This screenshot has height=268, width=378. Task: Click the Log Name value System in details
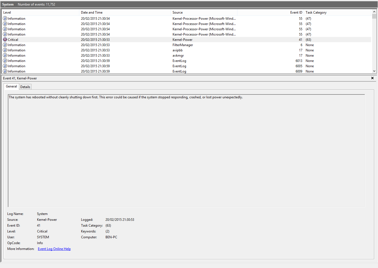[42, 214]
